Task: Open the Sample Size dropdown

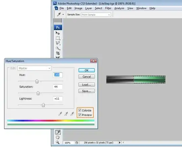Action: coord(96,15)
